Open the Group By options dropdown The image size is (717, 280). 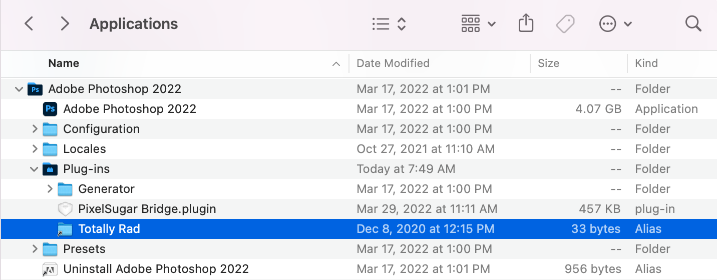pyautogui.click(x=478, y=23)
